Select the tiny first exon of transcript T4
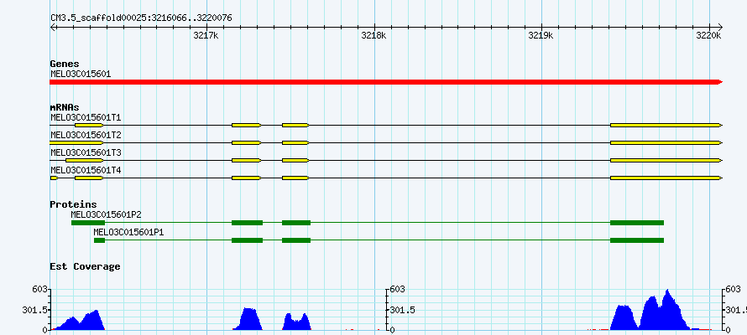Viewport: 747px width, 335px height. pos(54,178)
